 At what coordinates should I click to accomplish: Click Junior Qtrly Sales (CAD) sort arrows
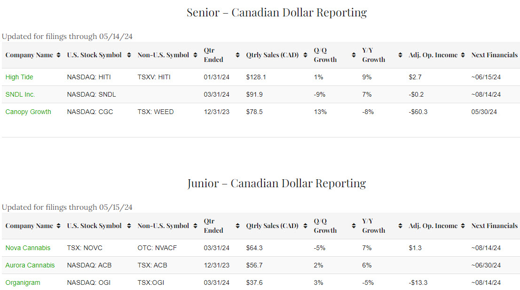click(305, 226)
